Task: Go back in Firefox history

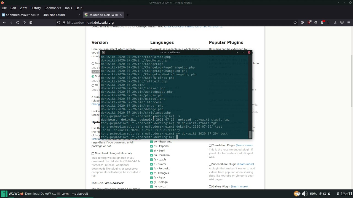Action: (x=4, y=23)
